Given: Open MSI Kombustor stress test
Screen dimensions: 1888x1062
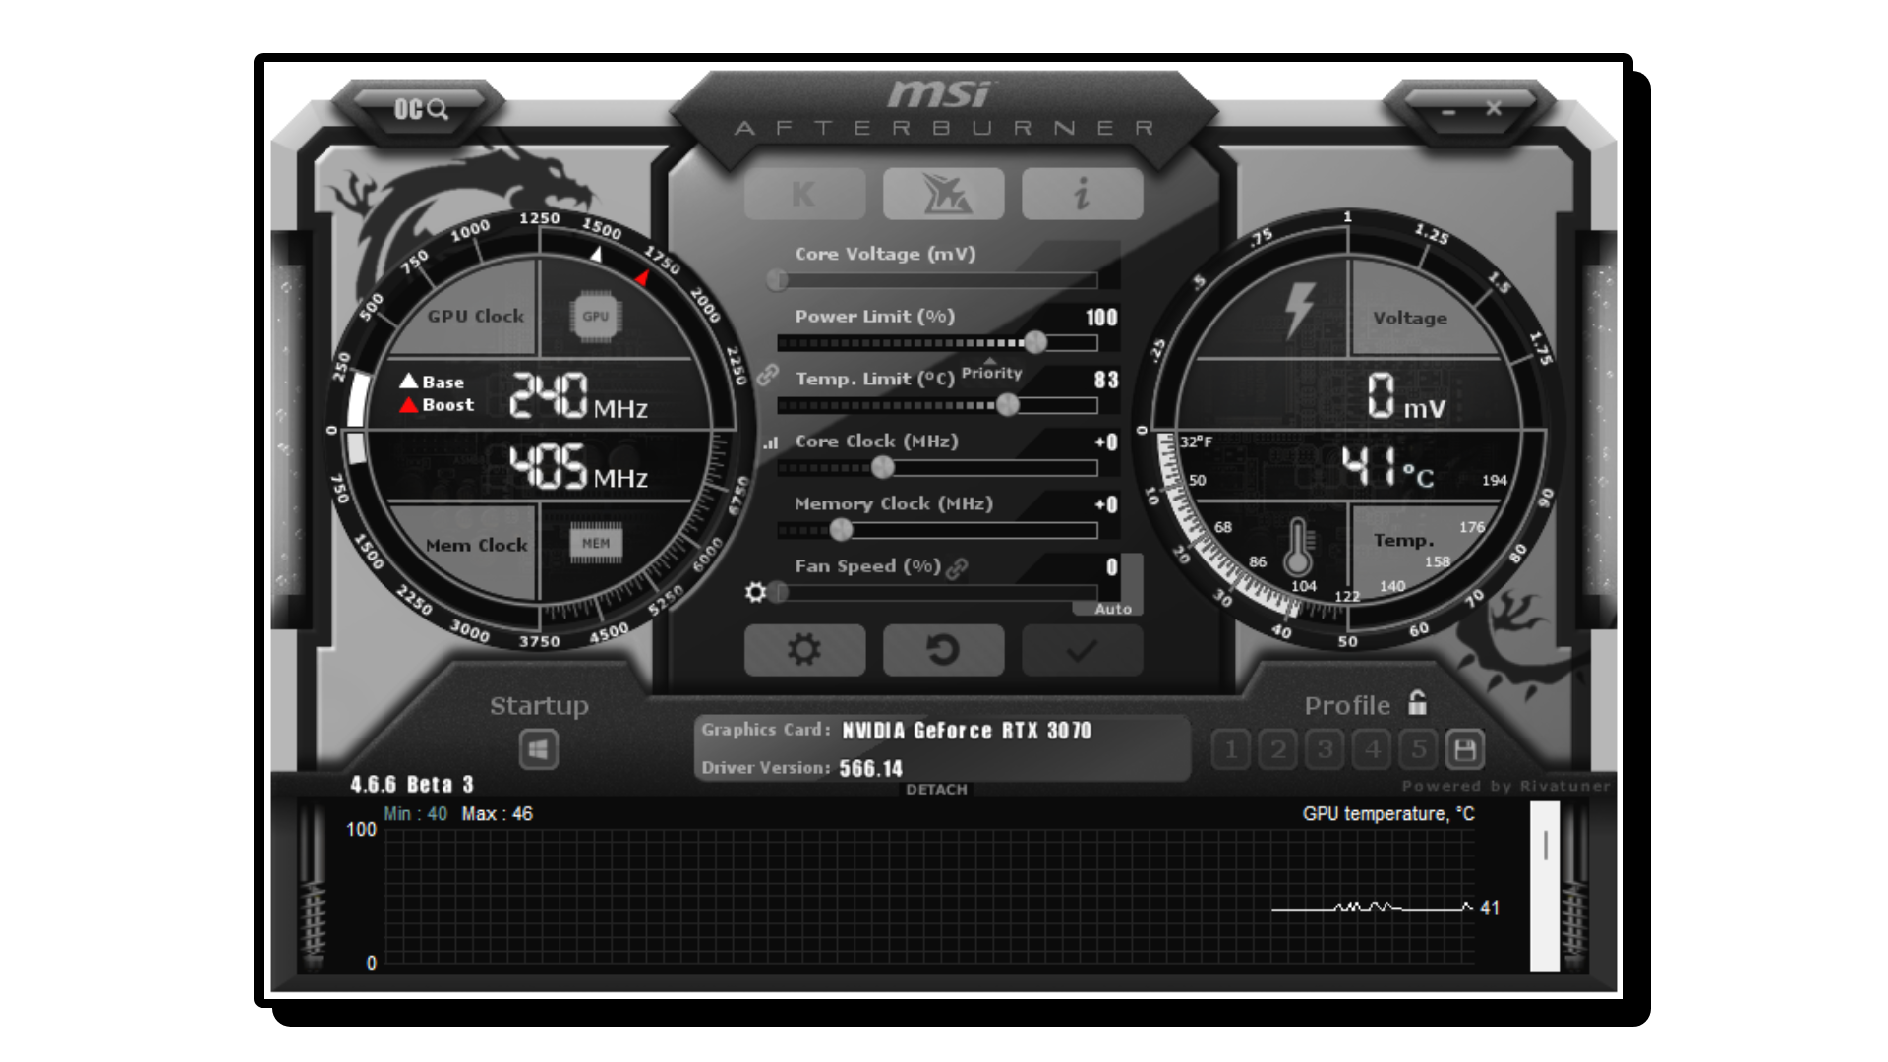Looking at the screenshot, I should 944,193.
